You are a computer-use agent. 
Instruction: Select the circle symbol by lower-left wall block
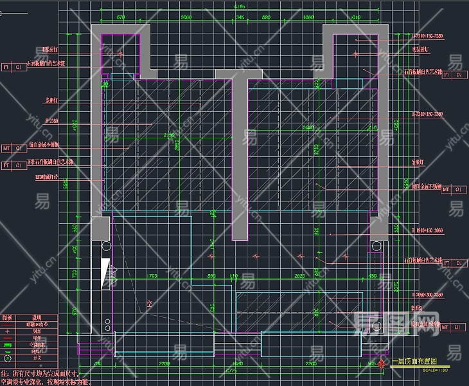tap(107, 246)
